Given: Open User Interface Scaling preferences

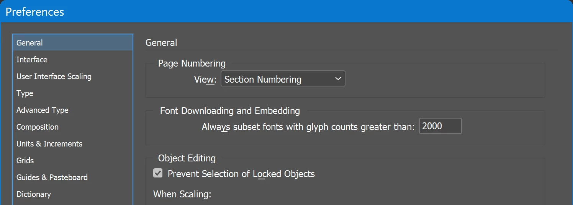Looking at the screenshot, I should pos(73,76).
